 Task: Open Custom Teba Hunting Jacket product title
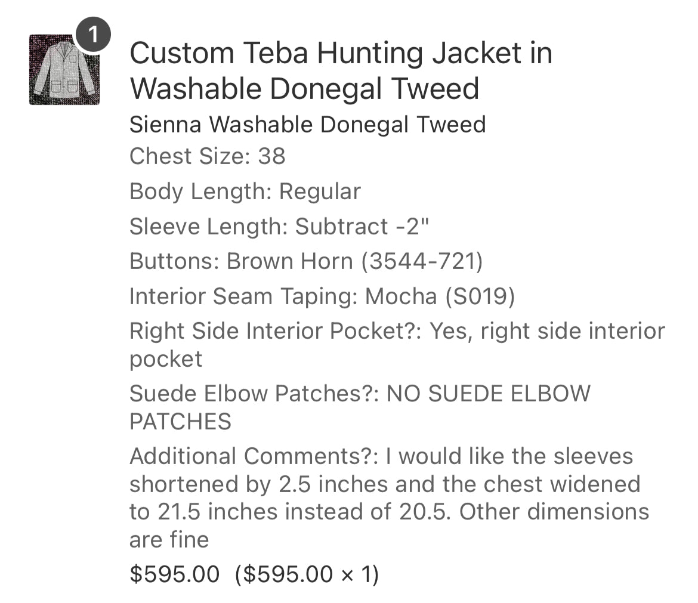point(341,71)
